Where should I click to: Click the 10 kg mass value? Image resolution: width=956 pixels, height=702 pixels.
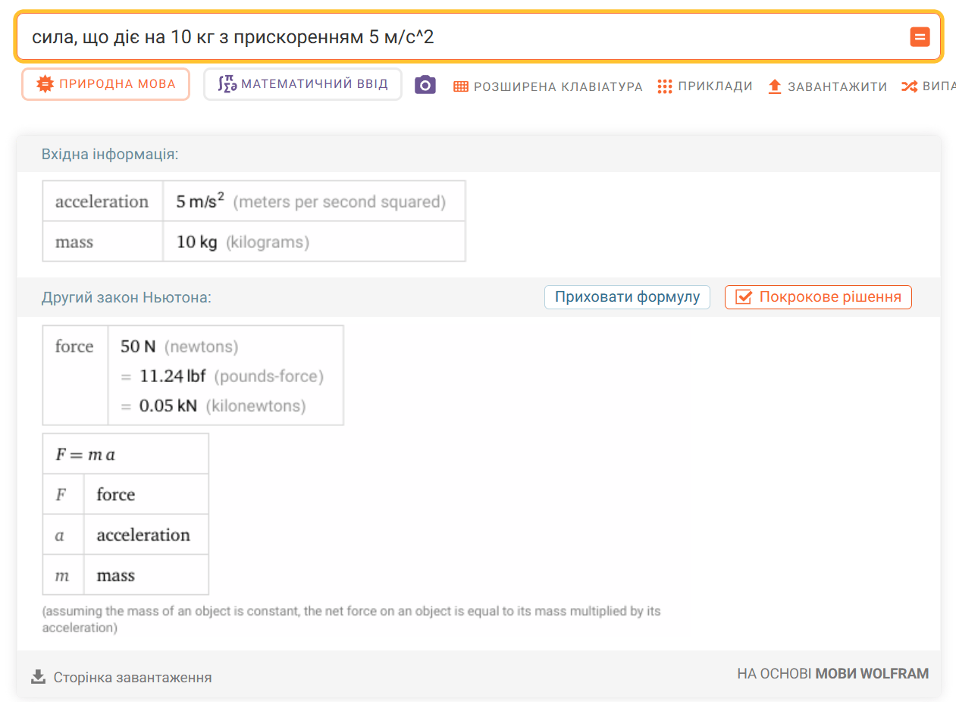click(196, 243)
